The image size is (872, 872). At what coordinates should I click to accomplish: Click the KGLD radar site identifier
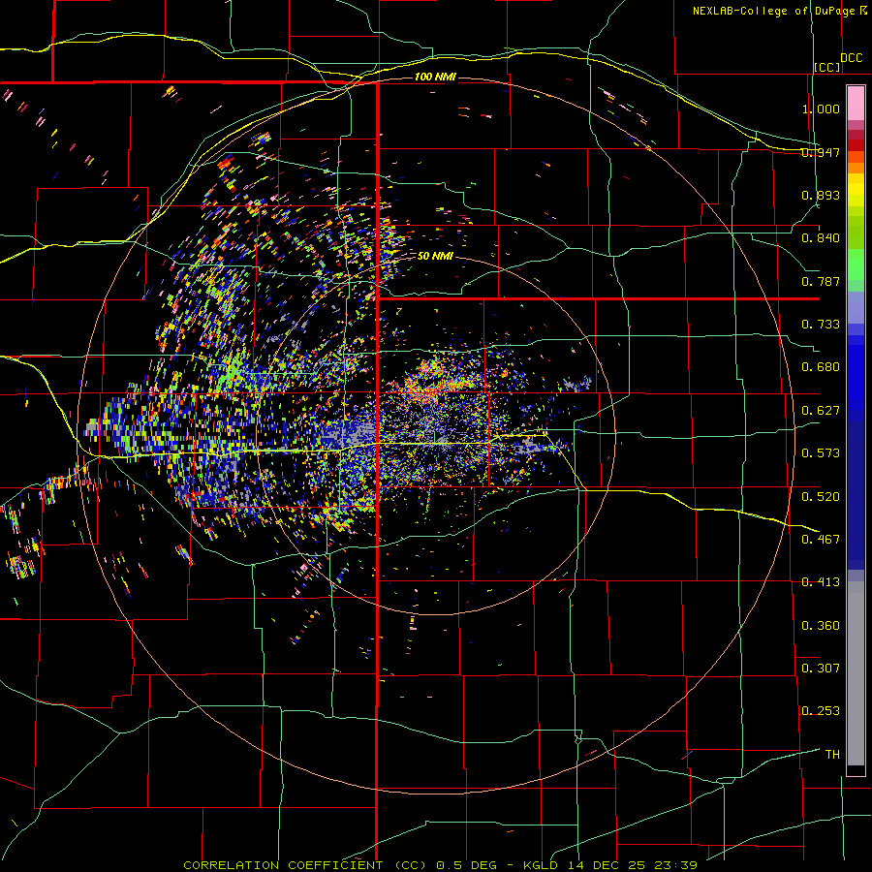(542, 865)
